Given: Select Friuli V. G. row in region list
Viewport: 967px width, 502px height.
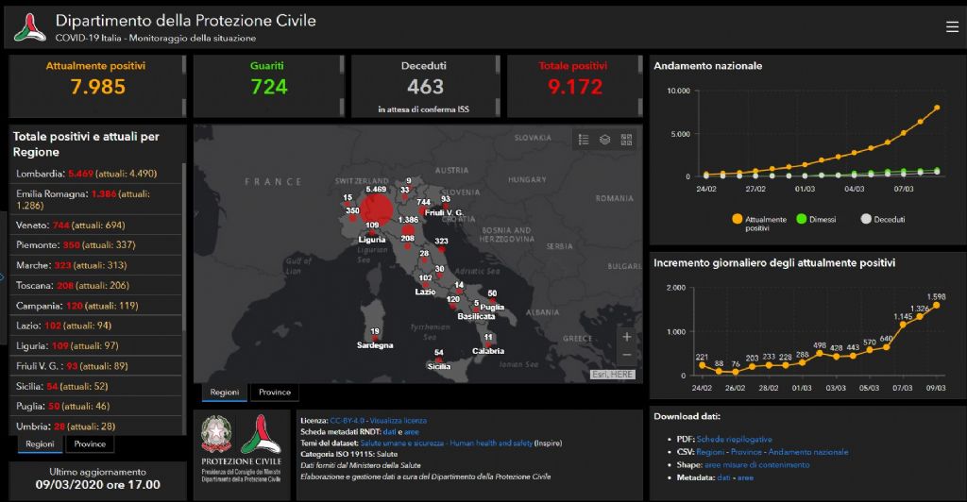Looking at the screenshot, I should [95, 366].
